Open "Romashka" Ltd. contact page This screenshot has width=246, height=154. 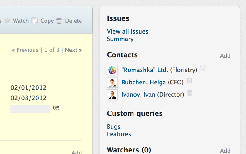tap(145, 70)
